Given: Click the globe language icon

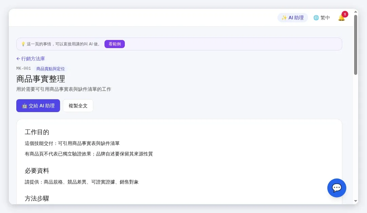Looking at the screenshot, I should pyautogui.click(x=316, y=18).
